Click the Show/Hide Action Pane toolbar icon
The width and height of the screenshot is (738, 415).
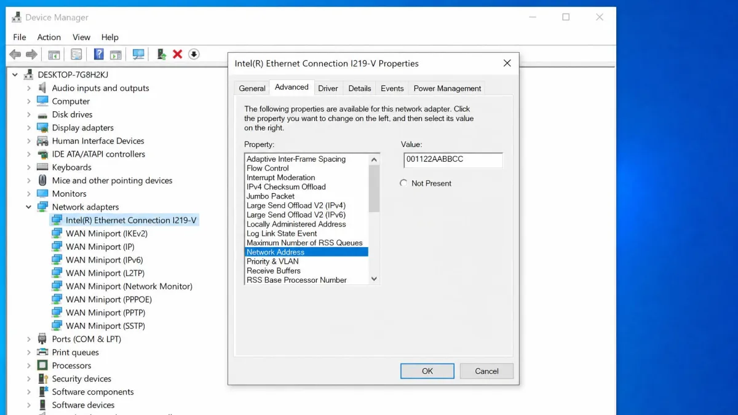116,55
